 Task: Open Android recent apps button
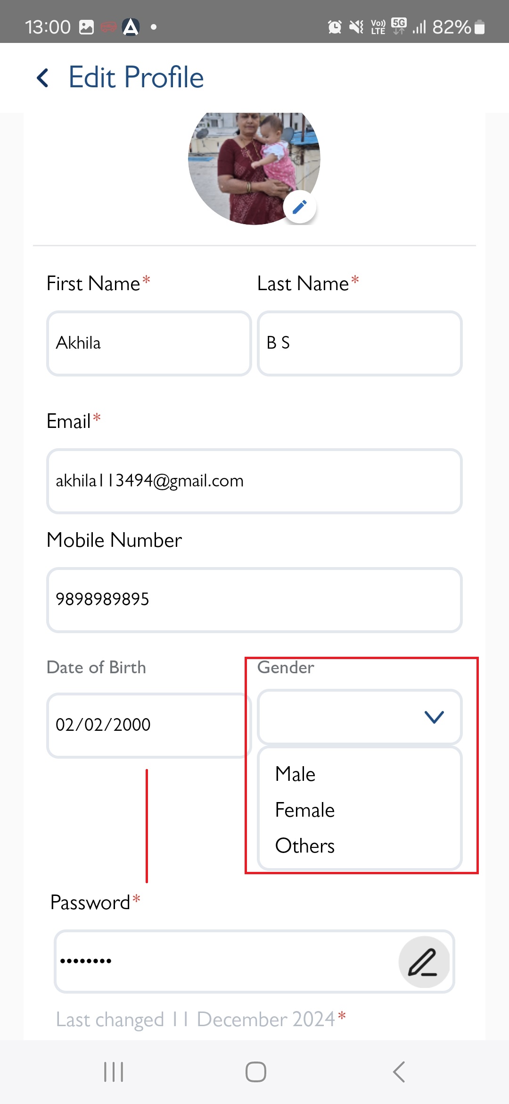tap(114, 1072)
